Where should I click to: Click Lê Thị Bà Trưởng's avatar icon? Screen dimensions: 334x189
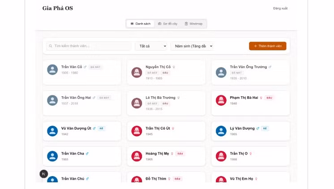[x=137, y=103]
